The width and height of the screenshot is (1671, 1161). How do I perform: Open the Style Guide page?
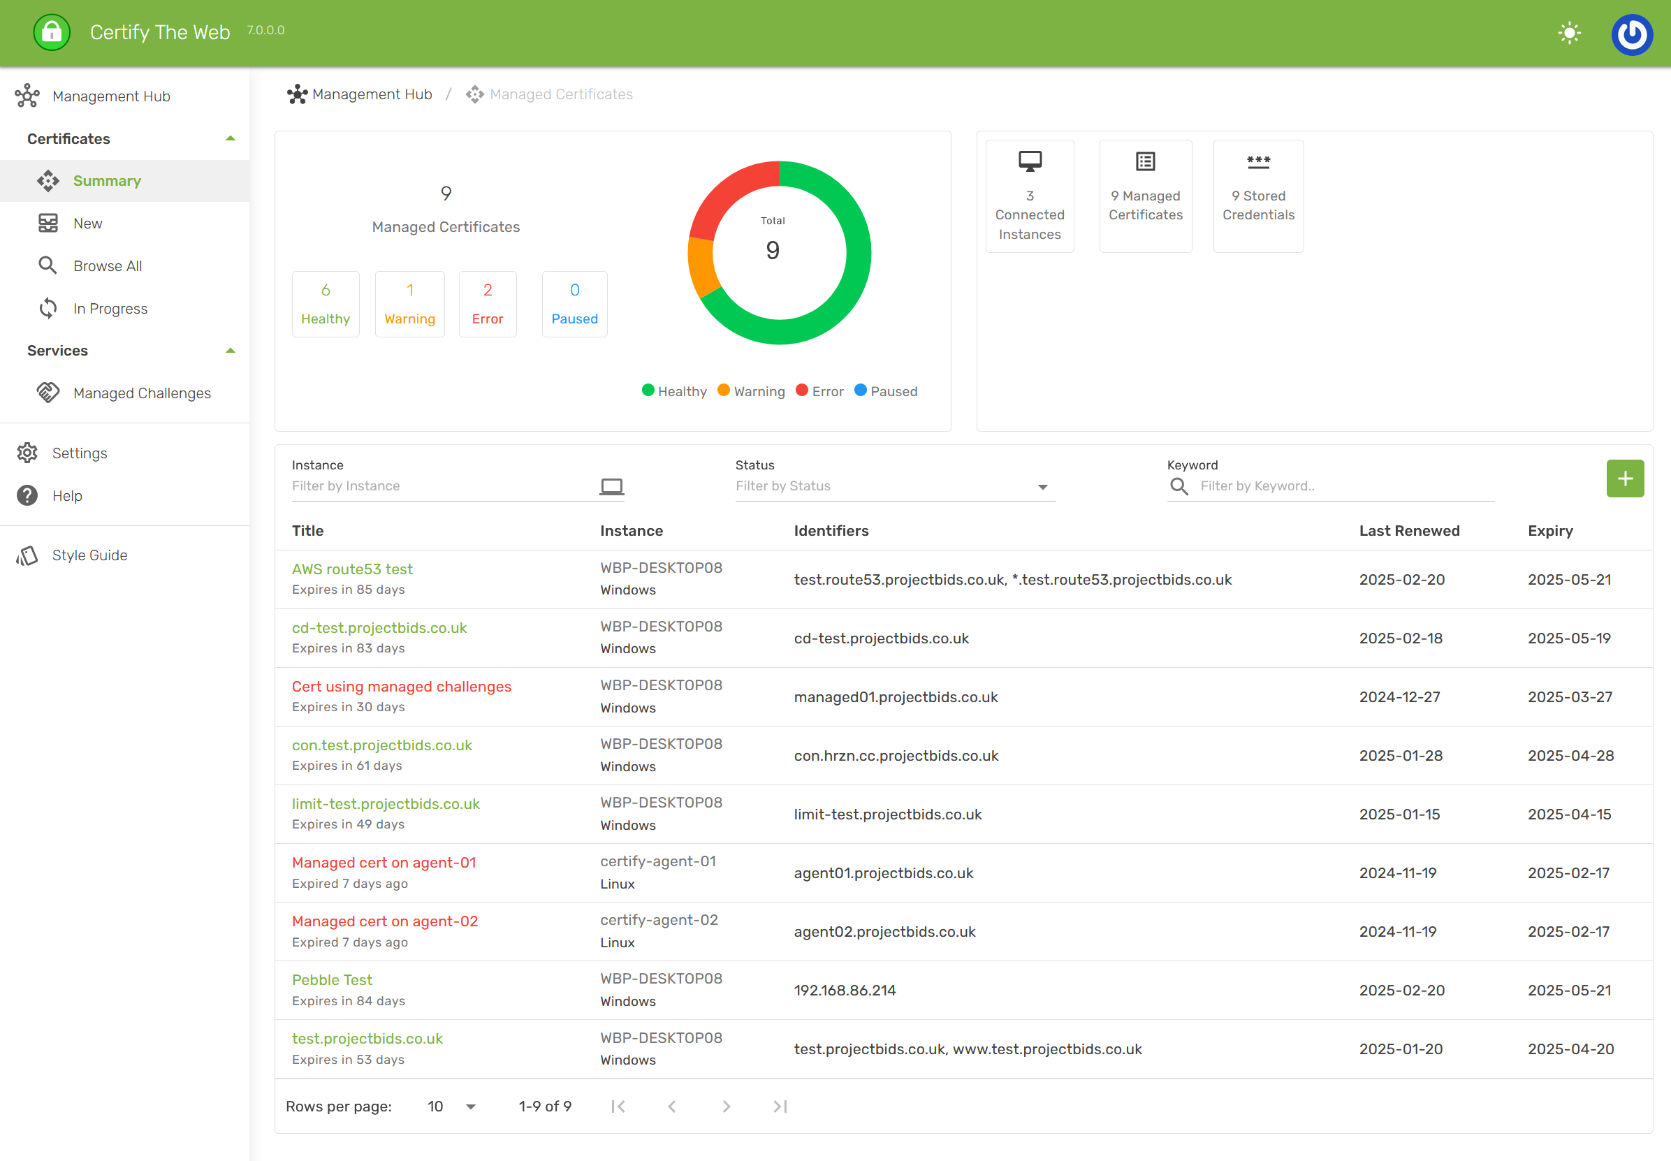(89, 555)
